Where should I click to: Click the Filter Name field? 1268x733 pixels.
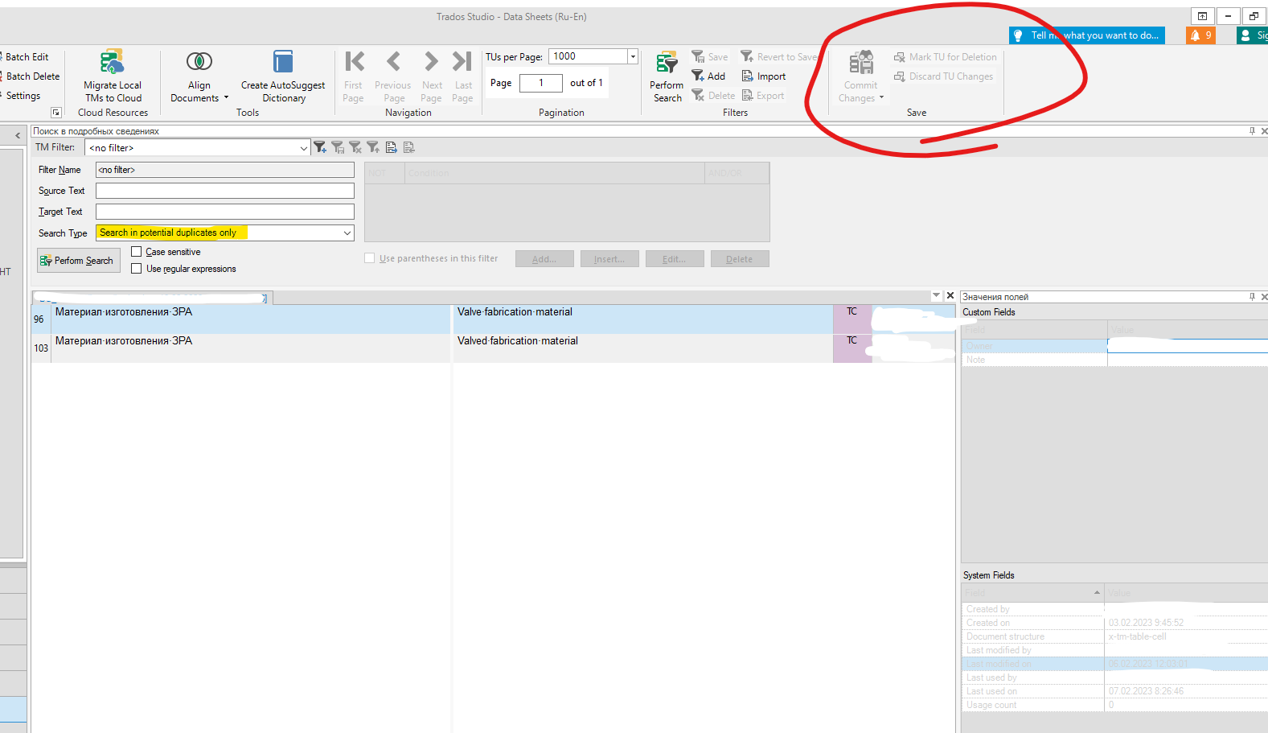(225, 170)
